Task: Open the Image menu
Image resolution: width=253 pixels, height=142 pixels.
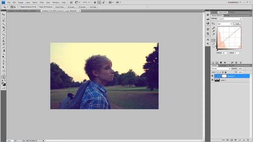Action: [21, 2]
